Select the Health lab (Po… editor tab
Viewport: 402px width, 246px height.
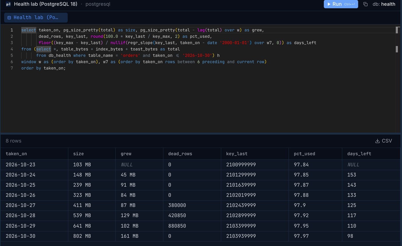(x=36, y=17)
